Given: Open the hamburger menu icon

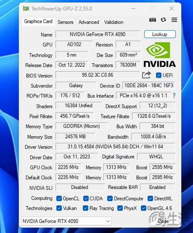Looking at the screenshot, I should point(174,20).
